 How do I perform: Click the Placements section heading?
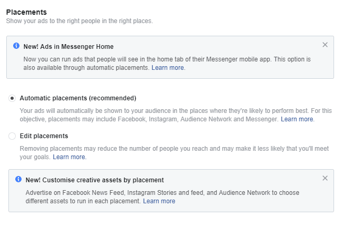[x=26, y=12]
